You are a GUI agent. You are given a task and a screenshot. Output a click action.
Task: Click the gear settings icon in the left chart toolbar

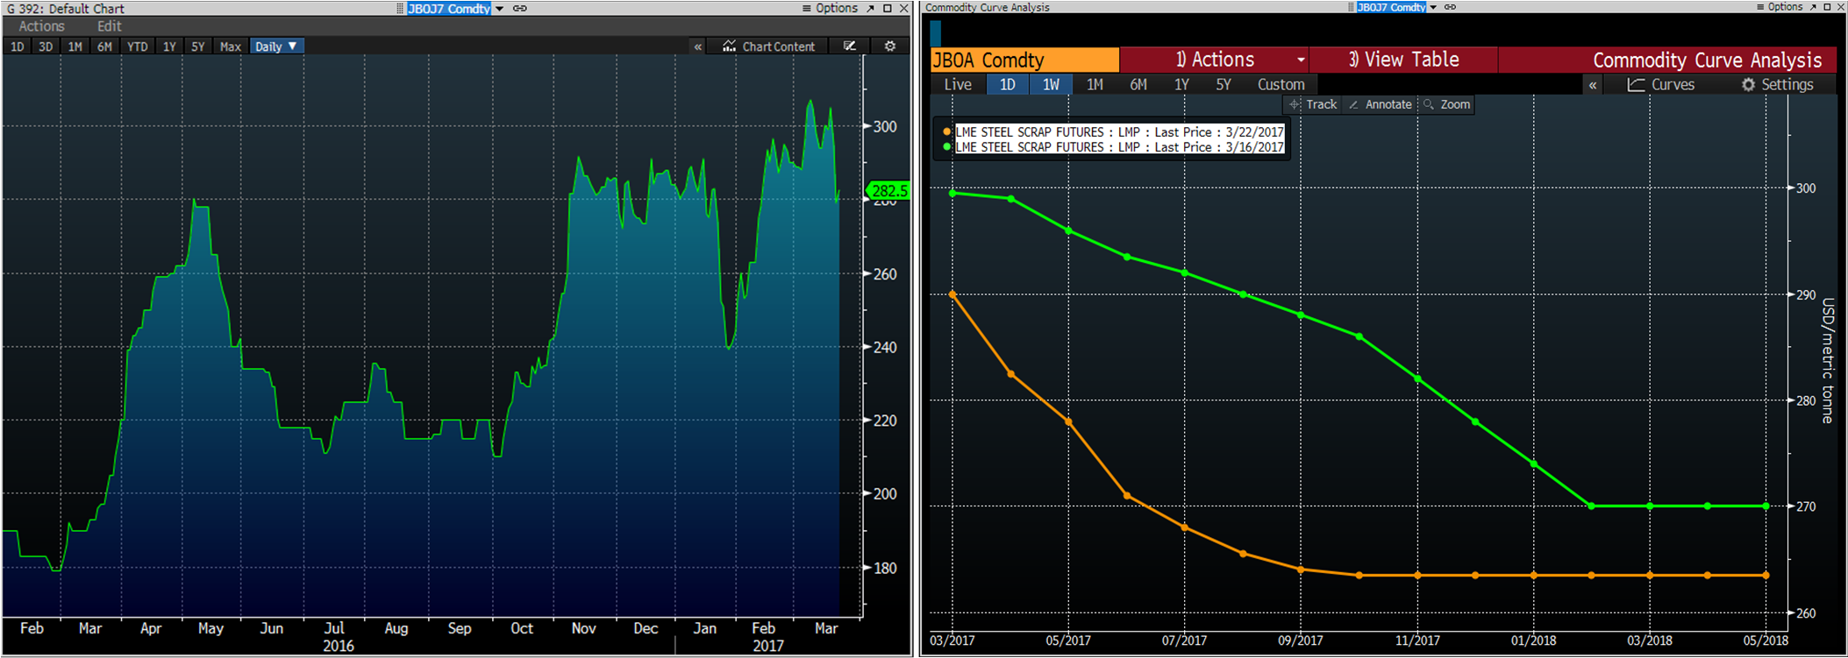890,46
